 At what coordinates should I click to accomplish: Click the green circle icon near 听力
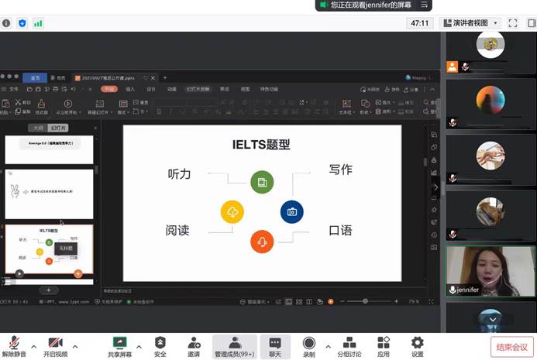(262, 182)
